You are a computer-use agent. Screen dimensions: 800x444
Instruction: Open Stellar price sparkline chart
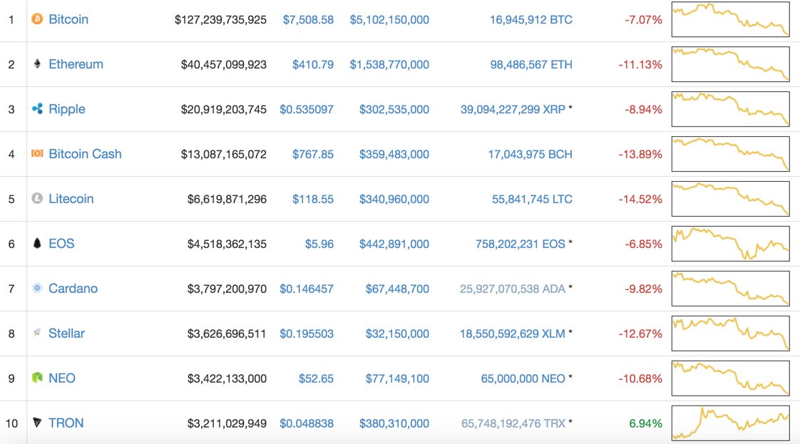point(731,334)
